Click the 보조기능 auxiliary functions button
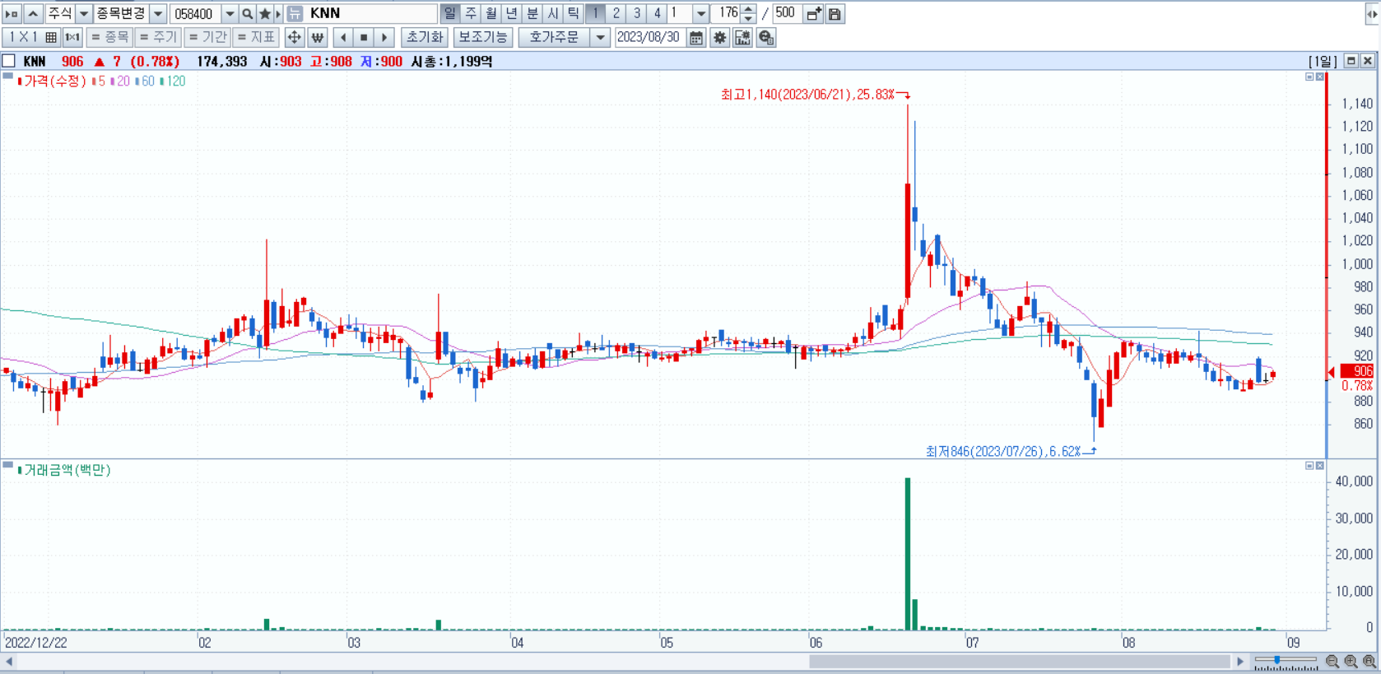This screenshot has height=674, width=1381. [483, 37]
